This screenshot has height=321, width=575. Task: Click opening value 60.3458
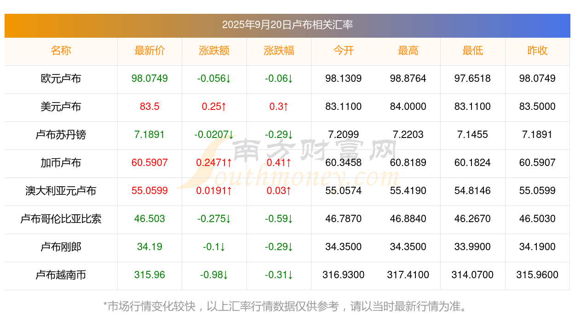[x=344, y=163]
